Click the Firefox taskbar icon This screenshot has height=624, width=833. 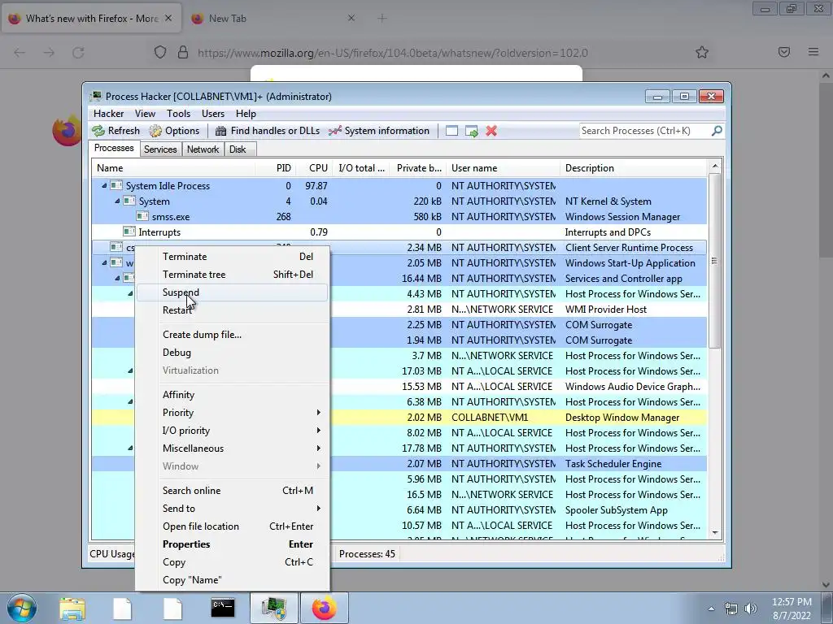(x=324, y=608)
